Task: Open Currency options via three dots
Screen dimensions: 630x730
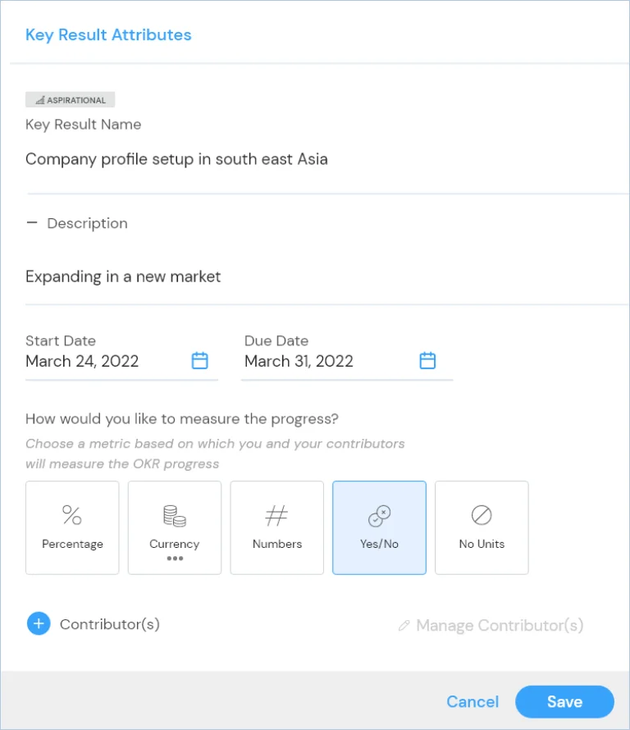Action: point(175,559)
